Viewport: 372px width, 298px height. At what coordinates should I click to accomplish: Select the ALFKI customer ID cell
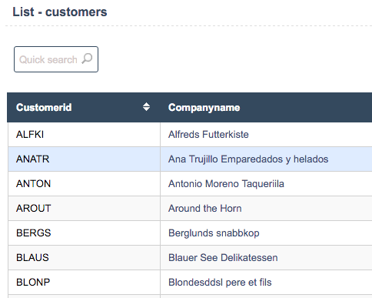[30, 135]
